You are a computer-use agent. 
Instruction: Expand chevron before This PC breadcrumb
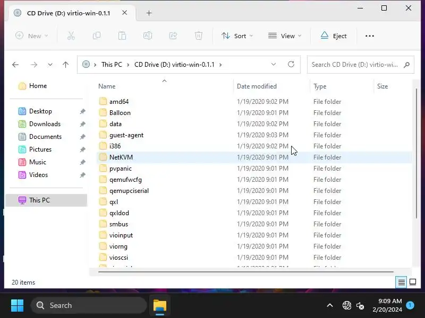tap(95, 65)
